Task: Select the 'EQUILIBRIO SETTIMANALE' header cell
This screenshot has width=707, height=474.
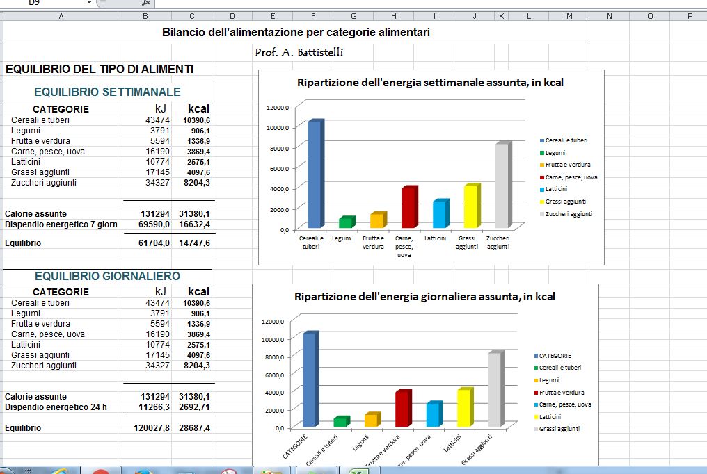Action: coord(107,92)
